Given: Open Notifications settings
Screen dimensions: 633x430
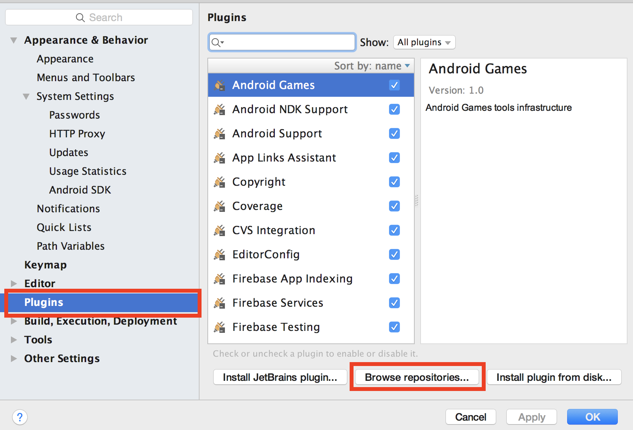Looking at the screenshot, I should point(68,209).
